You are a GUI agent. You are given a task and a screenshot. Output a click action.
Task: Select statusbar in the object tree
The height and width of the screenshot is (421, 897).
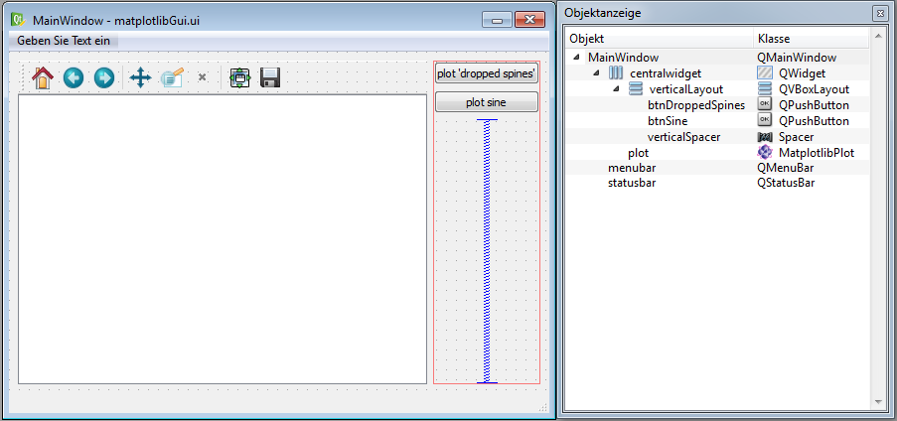(631, 184)
